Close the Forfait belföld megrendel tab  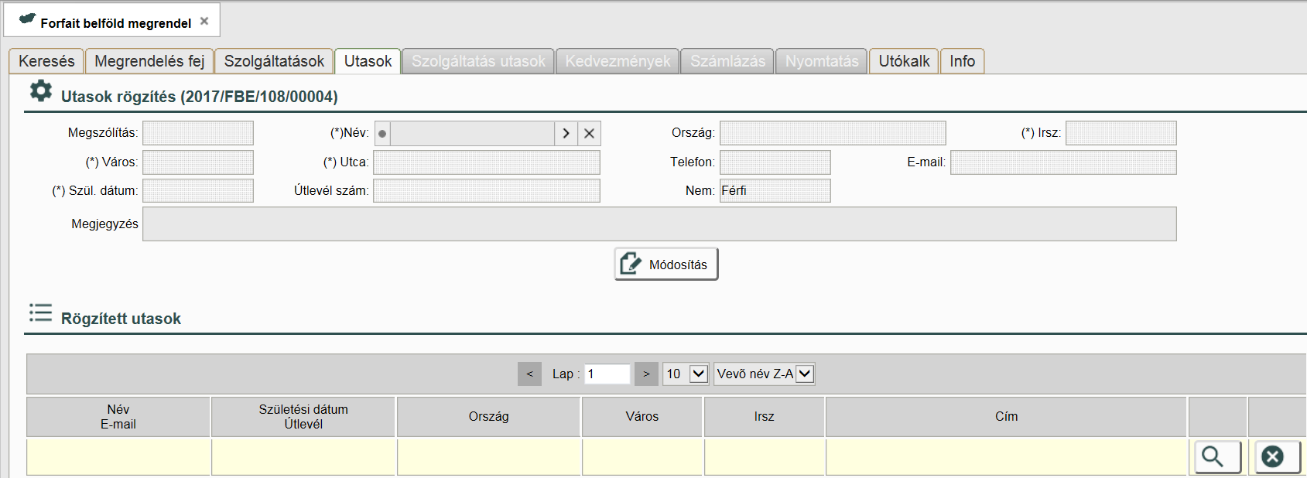pos(204,22)
